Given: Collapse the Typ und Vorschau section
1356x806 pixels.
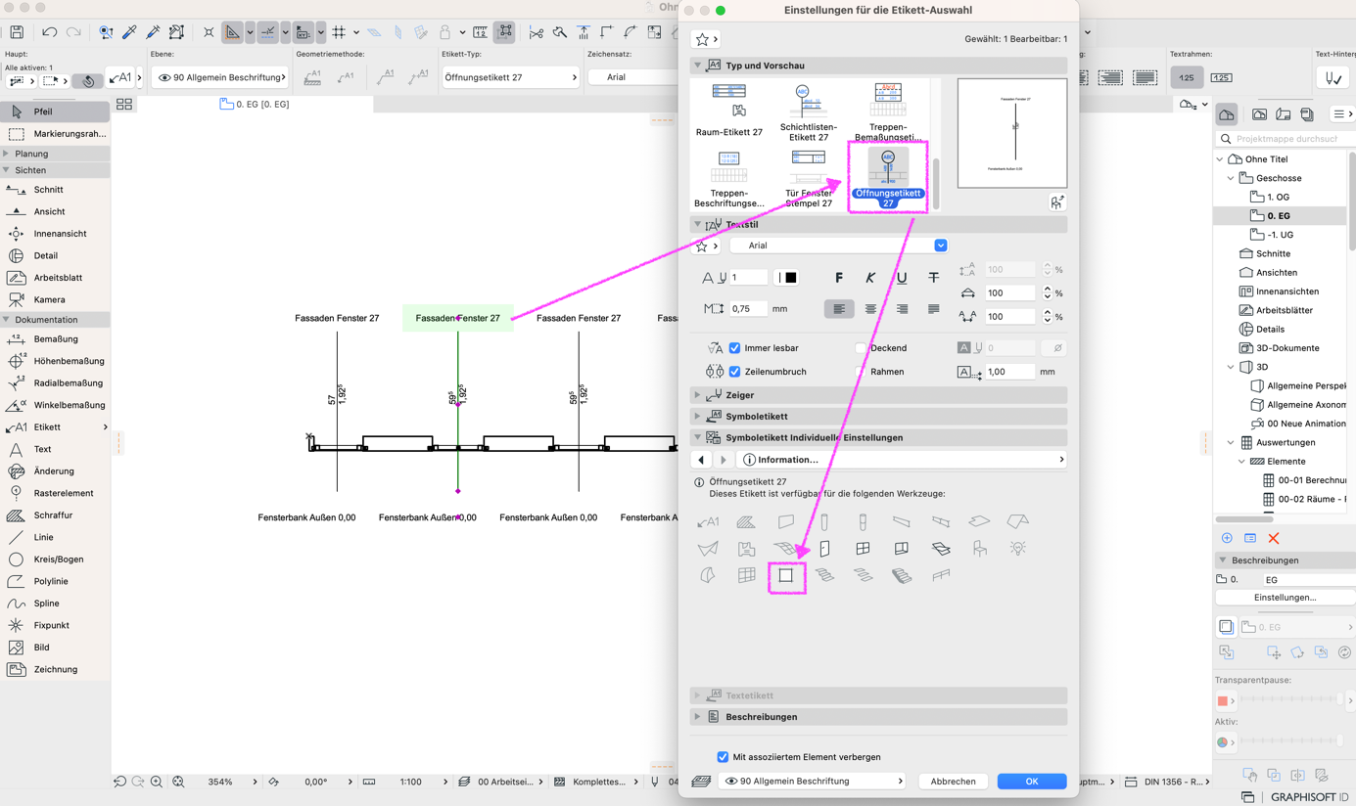Looking at the screenshot, I should pyautogui.click(x=878, y=66).
